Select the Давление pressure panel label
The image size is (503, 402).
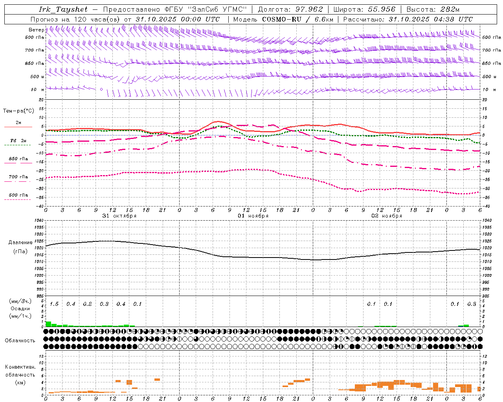pyautogui.click(x=20, y=243)
